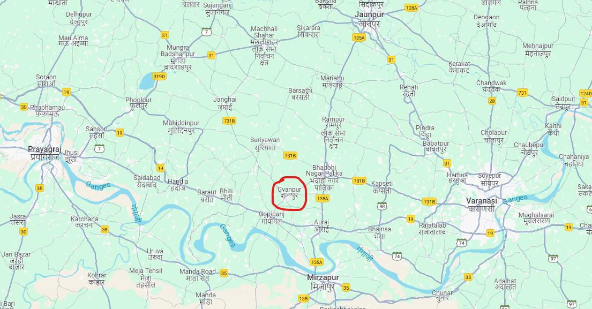Screen dimensions: 592x309
Task: Click the Gopiganj town label
Action: (272, 218)
